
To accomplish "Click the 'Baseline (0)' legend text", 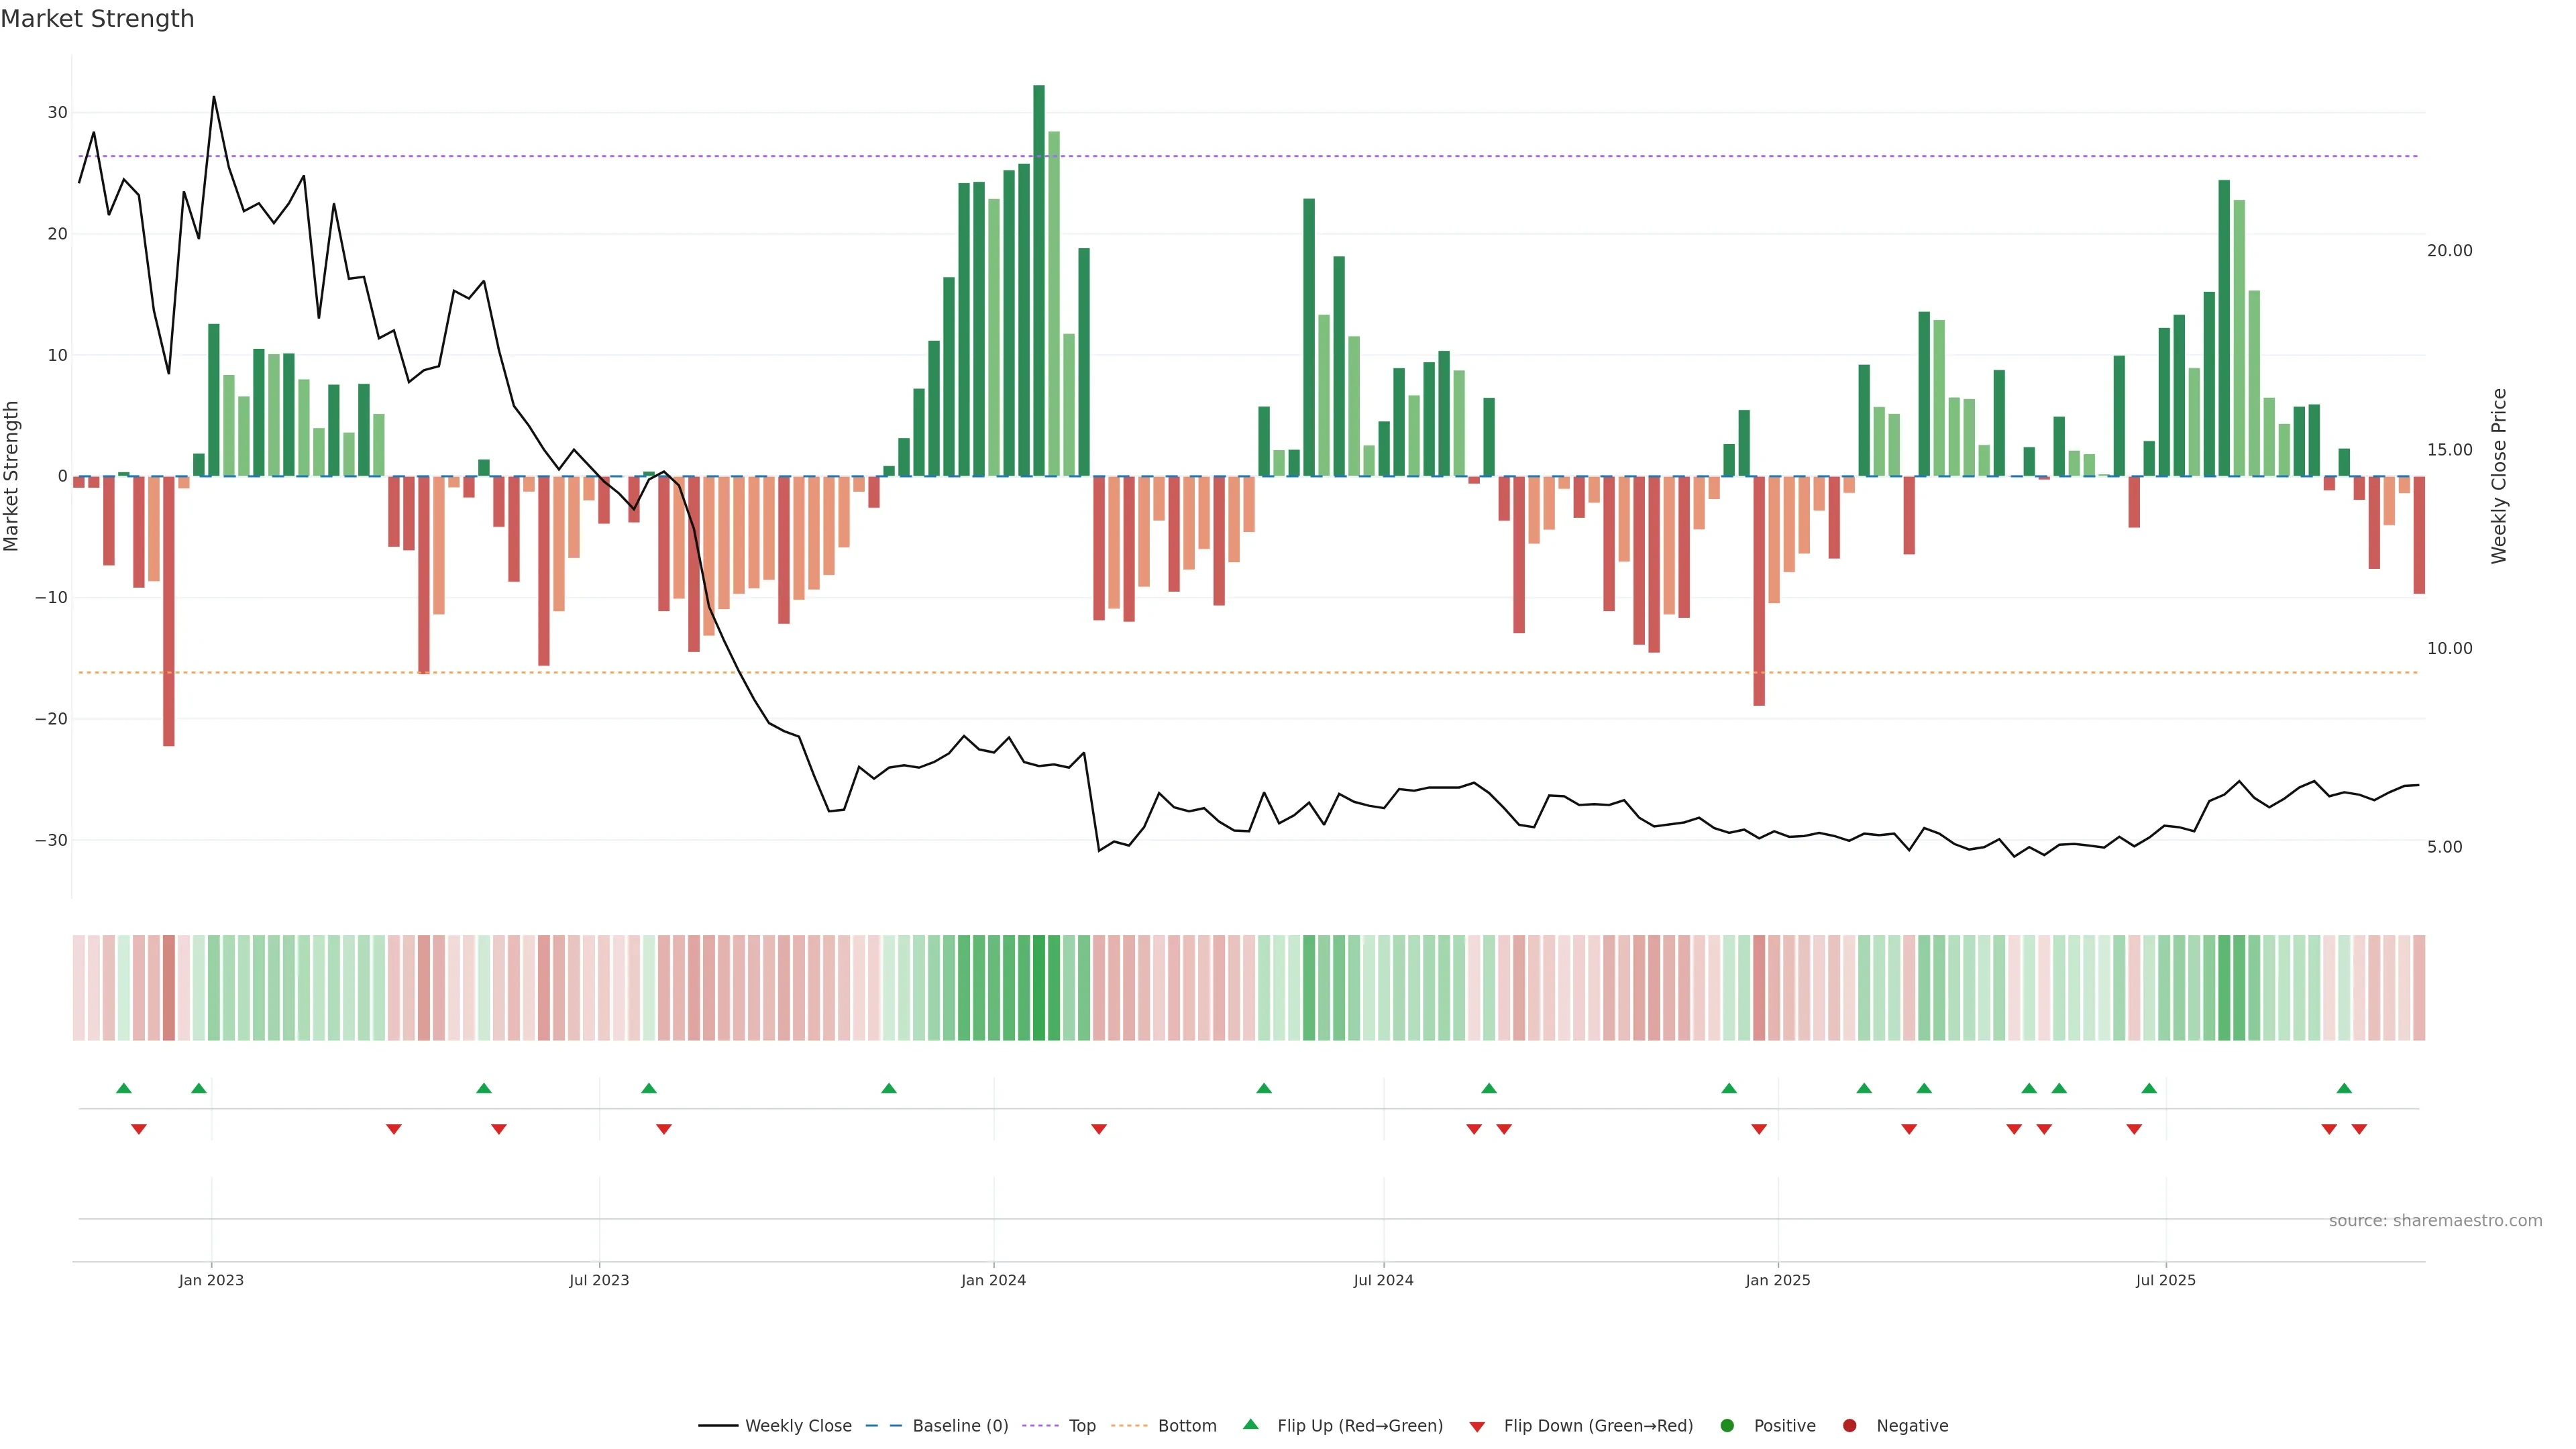I will pos(960,1426).
